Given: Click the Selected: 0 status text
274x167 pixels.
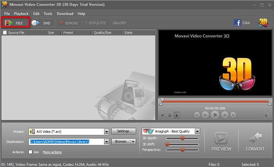Looking at the screenshot, I should pos(250,164).
